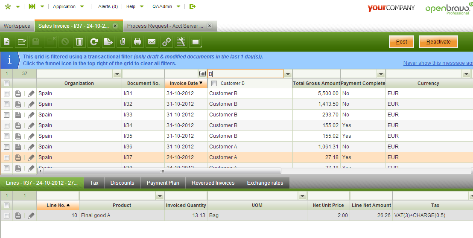Switch to the Payment Plan tab
The width and height of the screenshot is (473, 238).
[163, 183]
